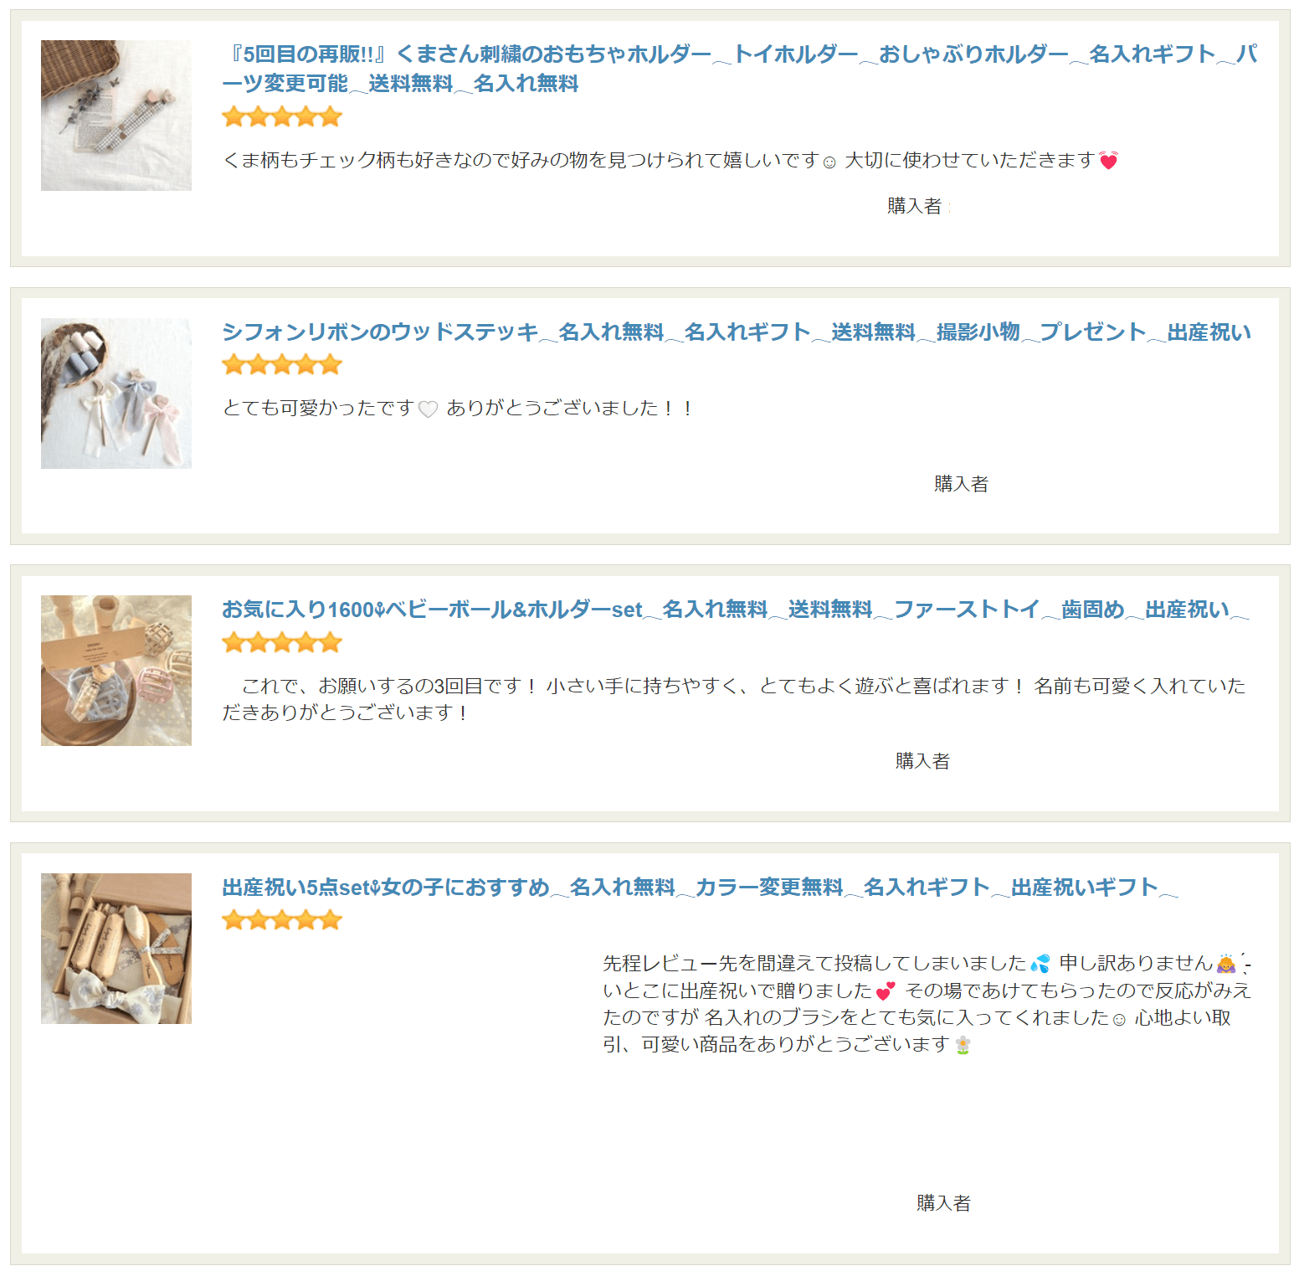Click the star rating of the baby ball review

pyautogui.click(x=282, y=643)
